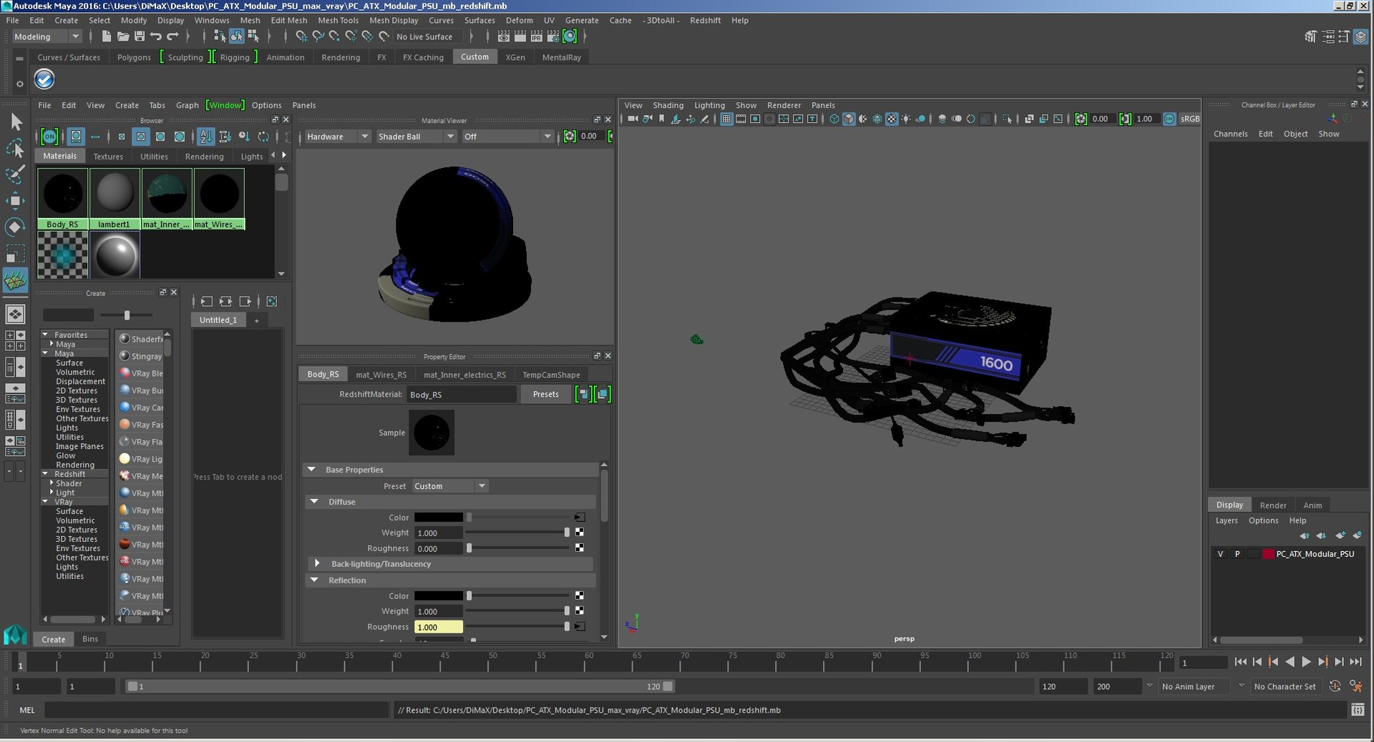Switch to the Polygons shelf tab

pos(134,57)
